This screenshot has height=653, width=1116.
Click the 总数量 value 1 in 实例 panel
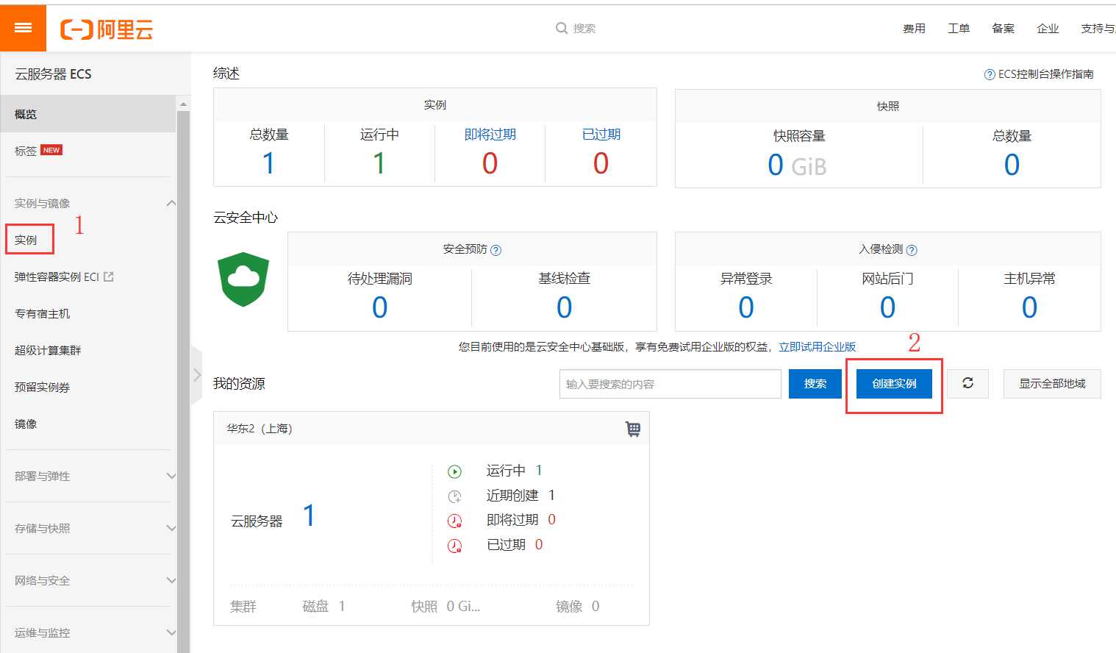(268, 163)
